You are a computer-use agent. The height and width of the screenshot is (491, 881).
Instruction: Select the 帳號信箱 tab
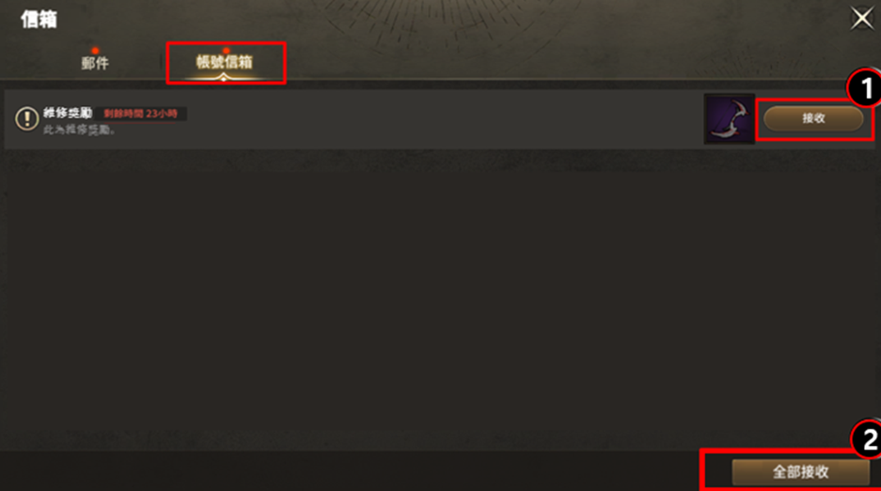(224, 62)
